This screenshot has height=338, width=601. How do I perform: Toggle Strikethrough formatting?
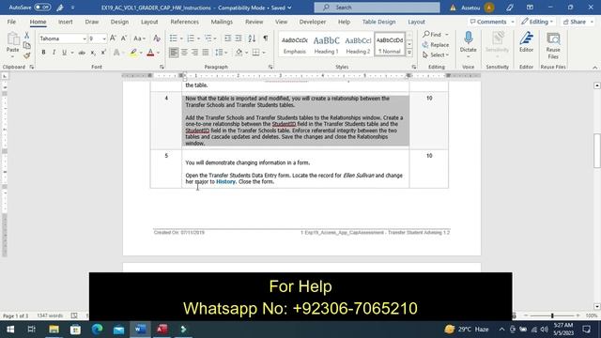tap(82, 53)
